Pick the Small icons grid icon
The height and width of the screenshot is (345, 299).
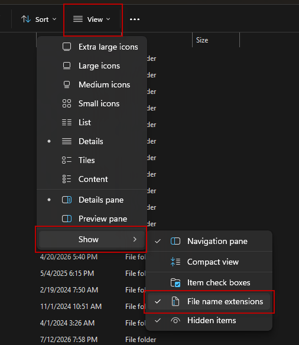tap(67, 103)
